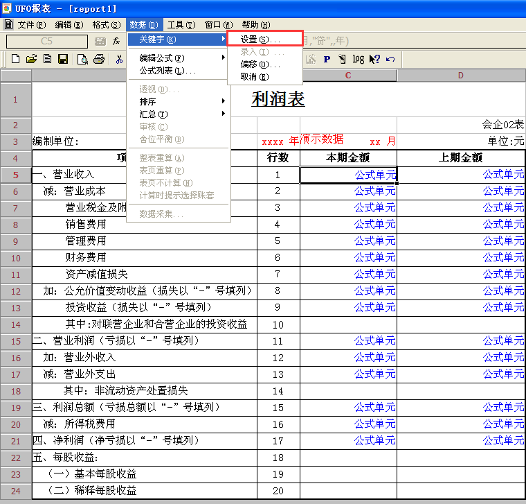Click the Printer icon in toolbar

tap(99, 60)
